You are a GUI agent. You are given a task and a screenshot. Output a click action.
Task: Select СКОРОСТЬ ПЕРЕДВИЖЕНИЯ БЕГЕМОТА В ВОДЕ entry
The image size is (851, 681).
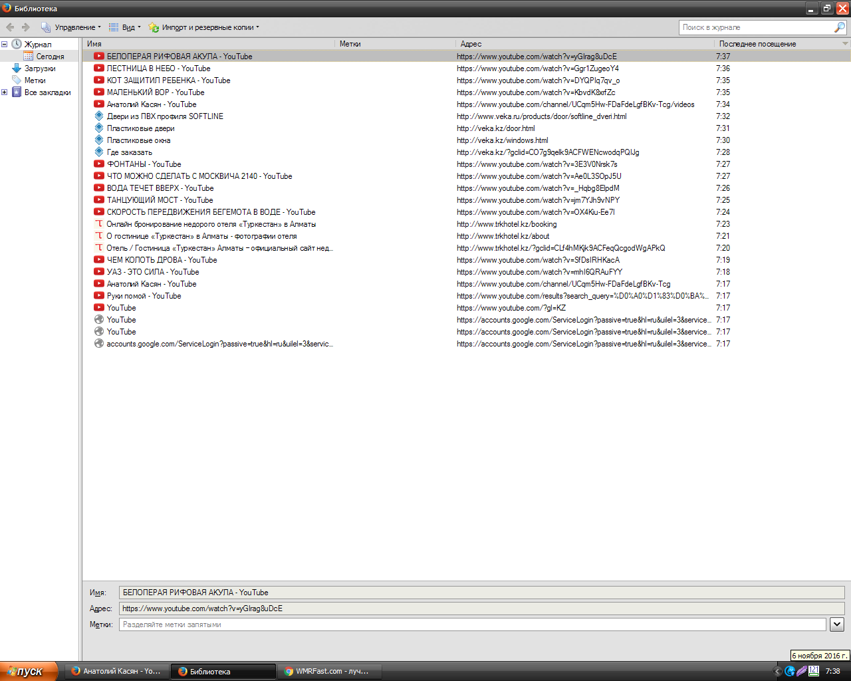click(x=211, y=212)
